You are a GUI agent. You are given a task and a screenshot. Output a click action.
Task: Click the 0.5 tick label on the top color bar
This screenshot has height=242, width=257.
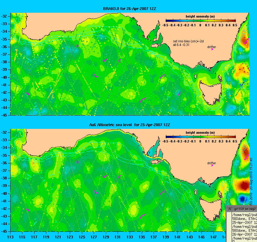[235, 25]
